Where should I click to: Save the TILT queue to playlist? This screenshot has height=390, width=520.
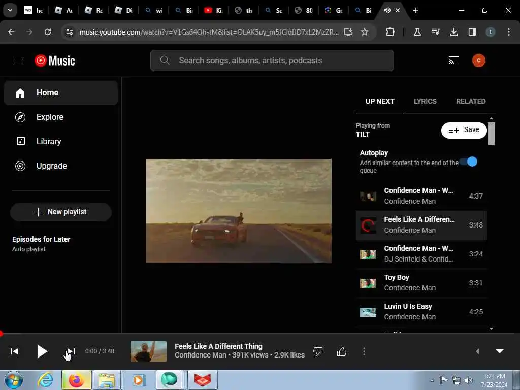click(464, 130)
